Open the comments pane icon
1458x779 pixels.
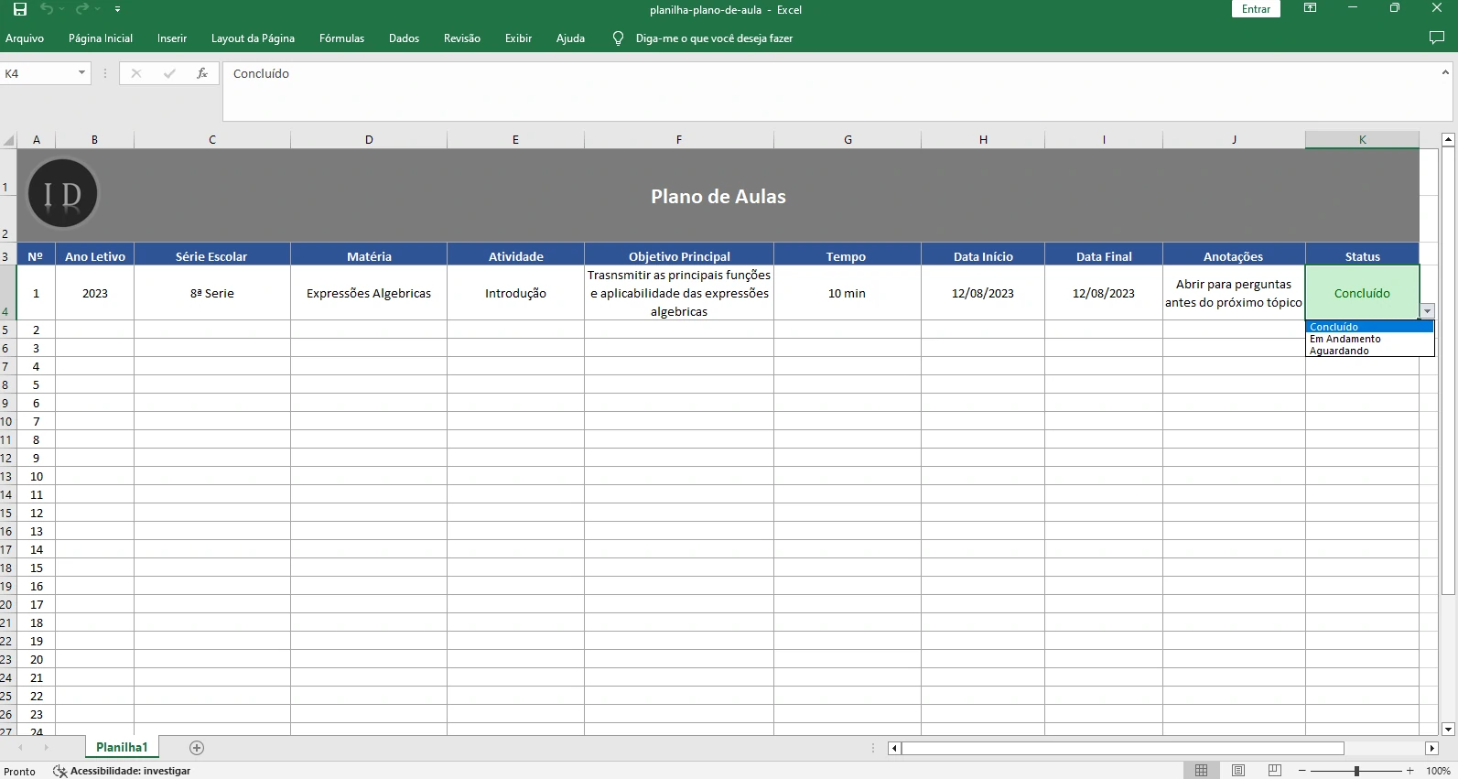coord(1436,38)
